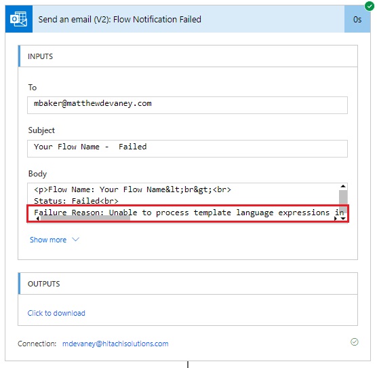Click to download outputs link
Screen dimensions: 377x368
pyautogui.click(x=56, y=313)
